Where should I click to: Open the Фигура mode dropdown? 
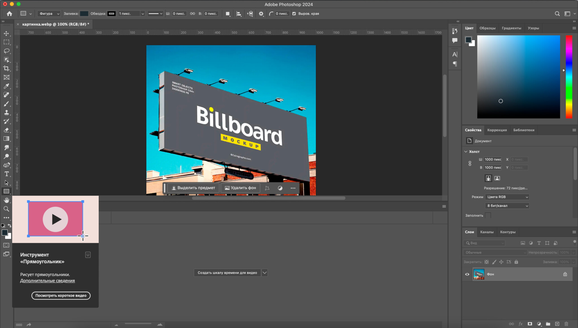(x=49, y=14)
